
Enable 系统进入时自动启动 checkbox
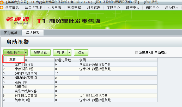[136, 52]
